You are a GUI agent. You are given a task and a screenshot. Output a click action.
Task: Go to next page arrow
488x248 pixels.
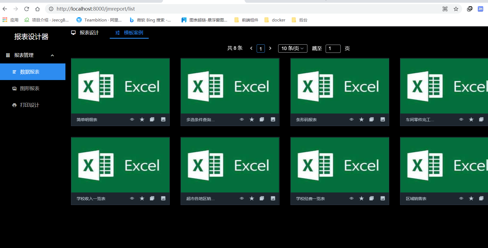270,48
